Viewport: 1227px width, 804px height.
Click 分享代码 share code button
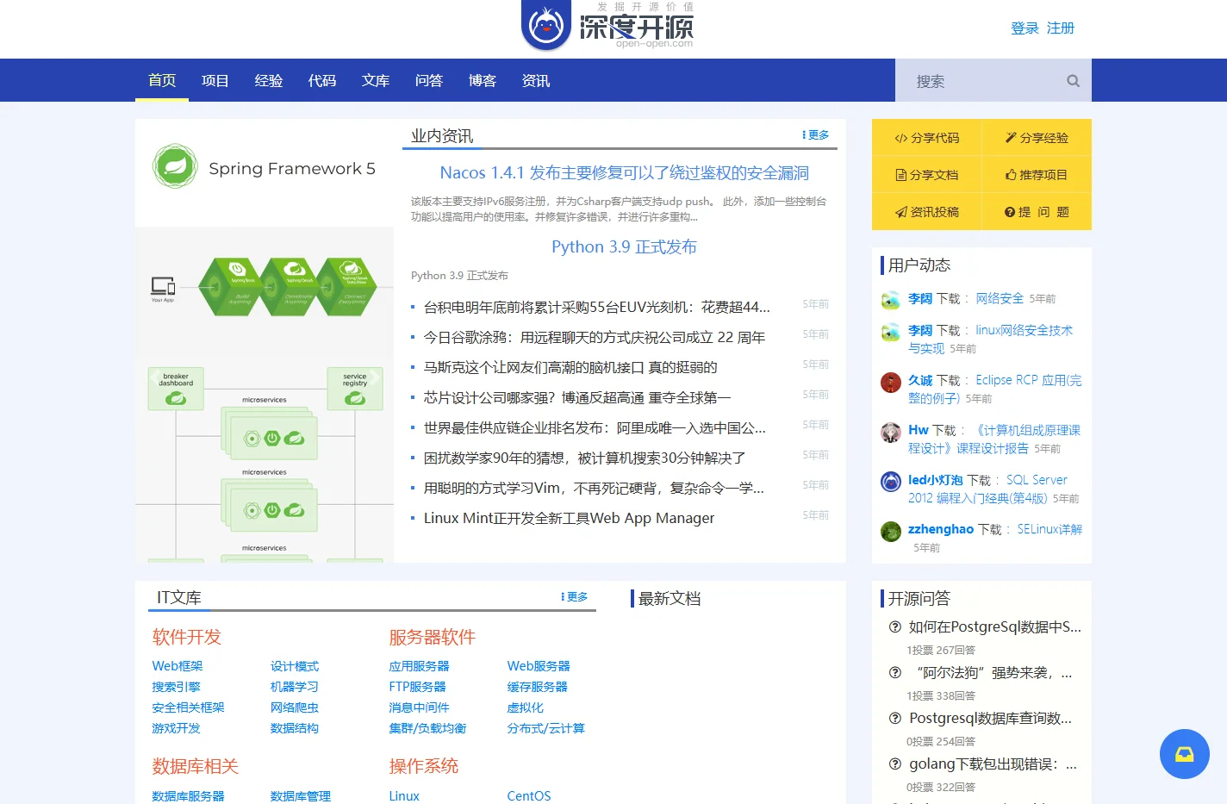coord(926,138)
